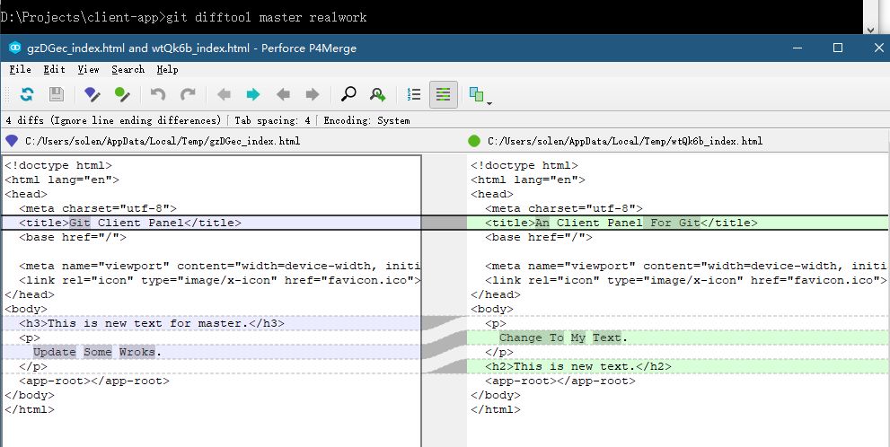This screenshot has width=890, height=447.
Task: Open the Help menu
Action: (167, 69)
